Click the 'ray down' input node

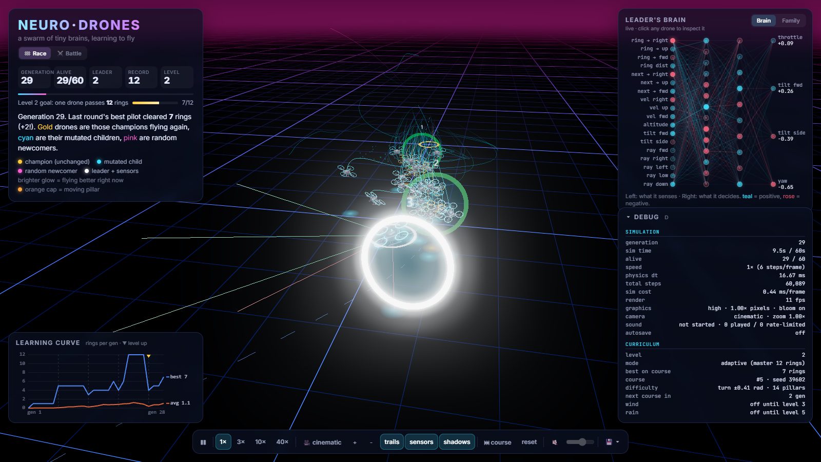pyautogui.click(x=673, y=184)
